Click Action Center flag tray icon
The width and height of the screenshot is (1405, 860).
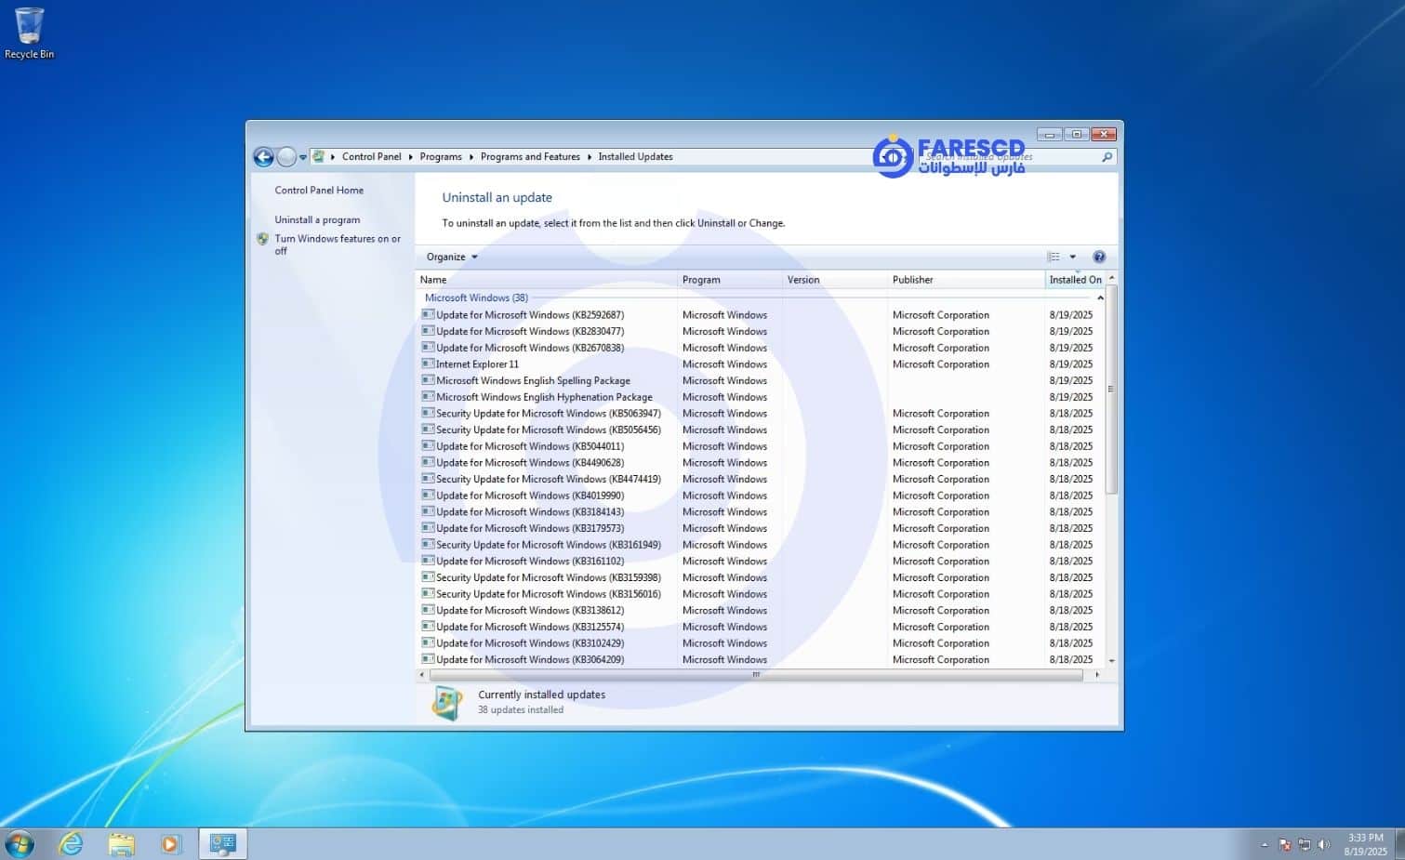click(1284, 844)
